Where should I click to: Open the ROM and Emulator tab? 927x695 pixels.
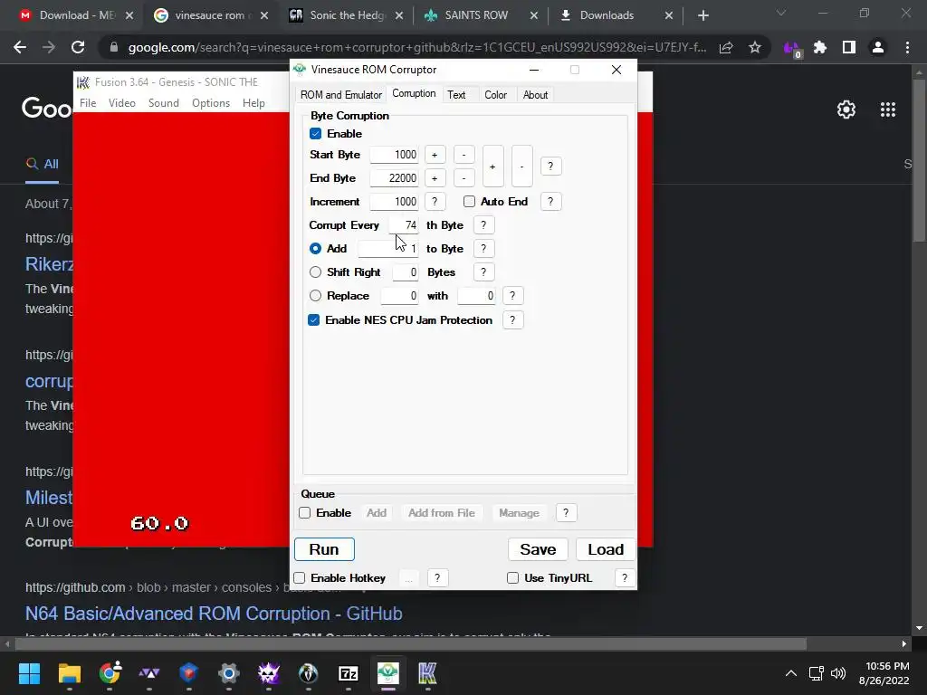[x=340, y=94]
